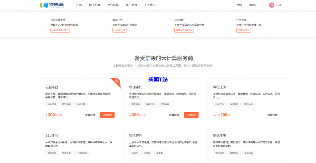Open the 解决方案 menu
This screenshot has height=163, width=316.
tap(94, 5)
